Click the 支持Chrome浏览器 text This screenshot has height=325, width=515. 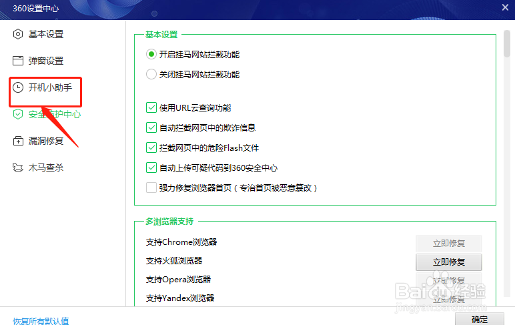181,242
